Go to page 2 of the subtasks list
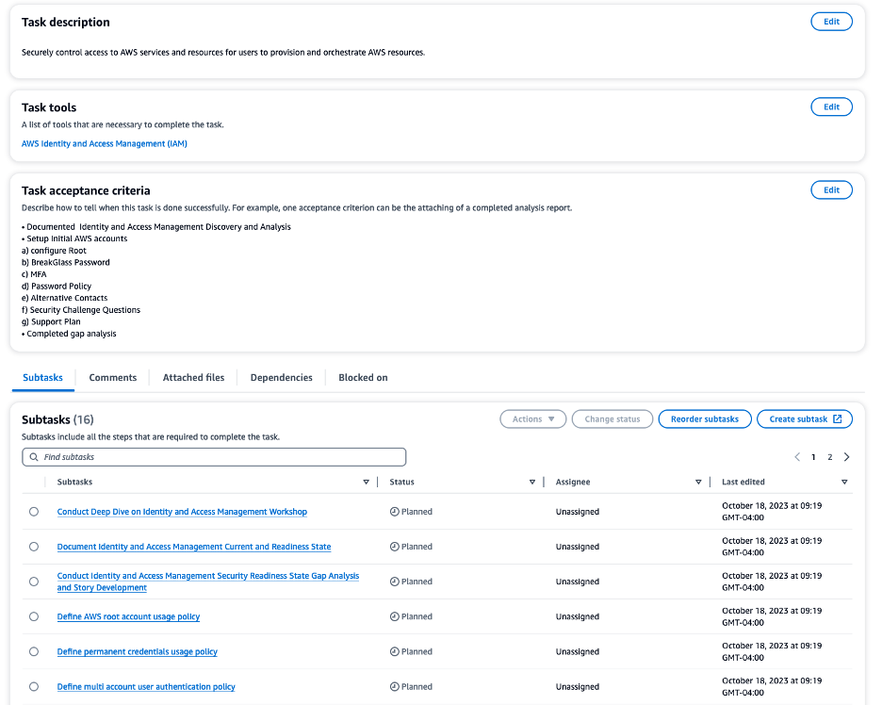Image resolution: width=882 pixels, height=705 pixels. click(x=829, y=456)
